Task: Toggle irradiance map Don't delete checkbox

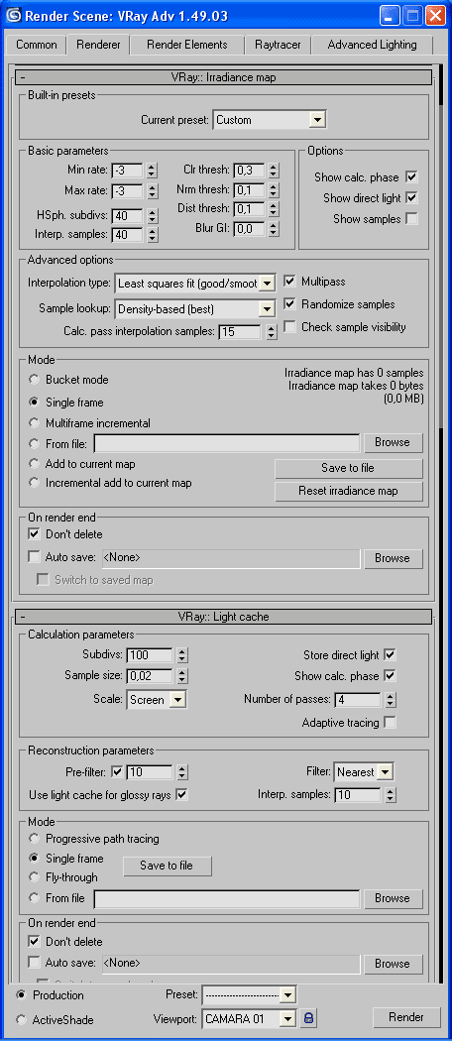Action: 35,533
